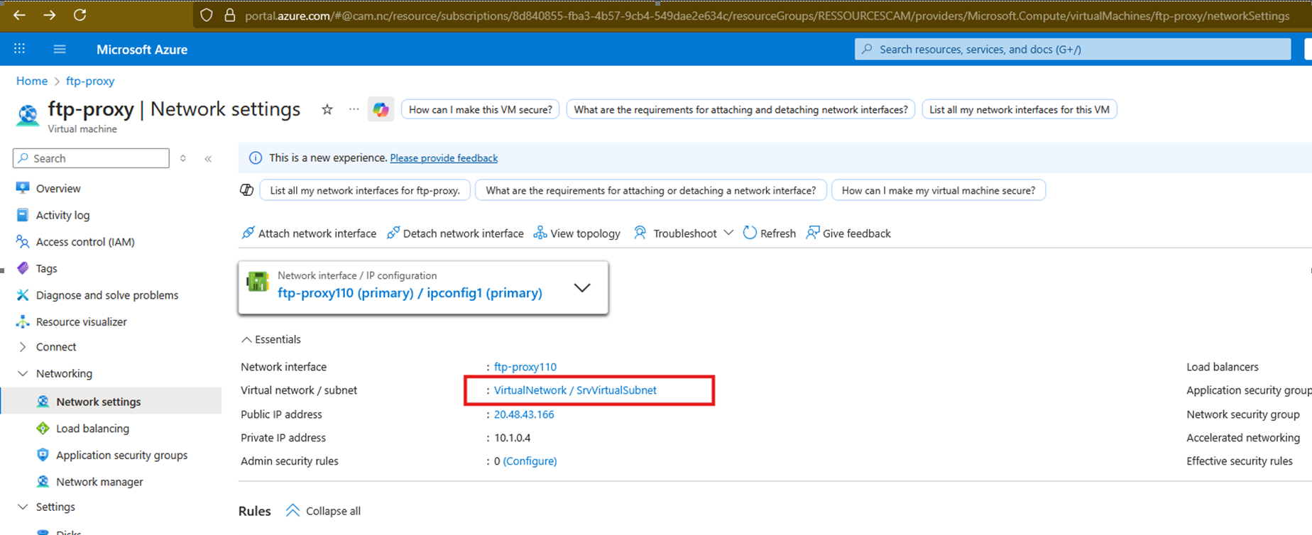
Task: Open View topology from the toolbar
Action: pyautogui.click(x=576, y=233)
